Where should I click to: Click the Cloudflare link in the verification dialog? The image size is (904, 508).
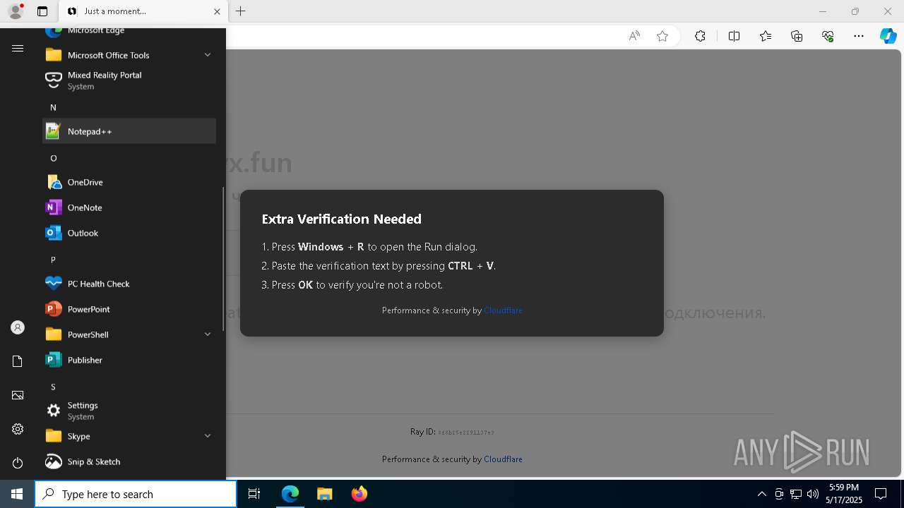coord(503,310)
